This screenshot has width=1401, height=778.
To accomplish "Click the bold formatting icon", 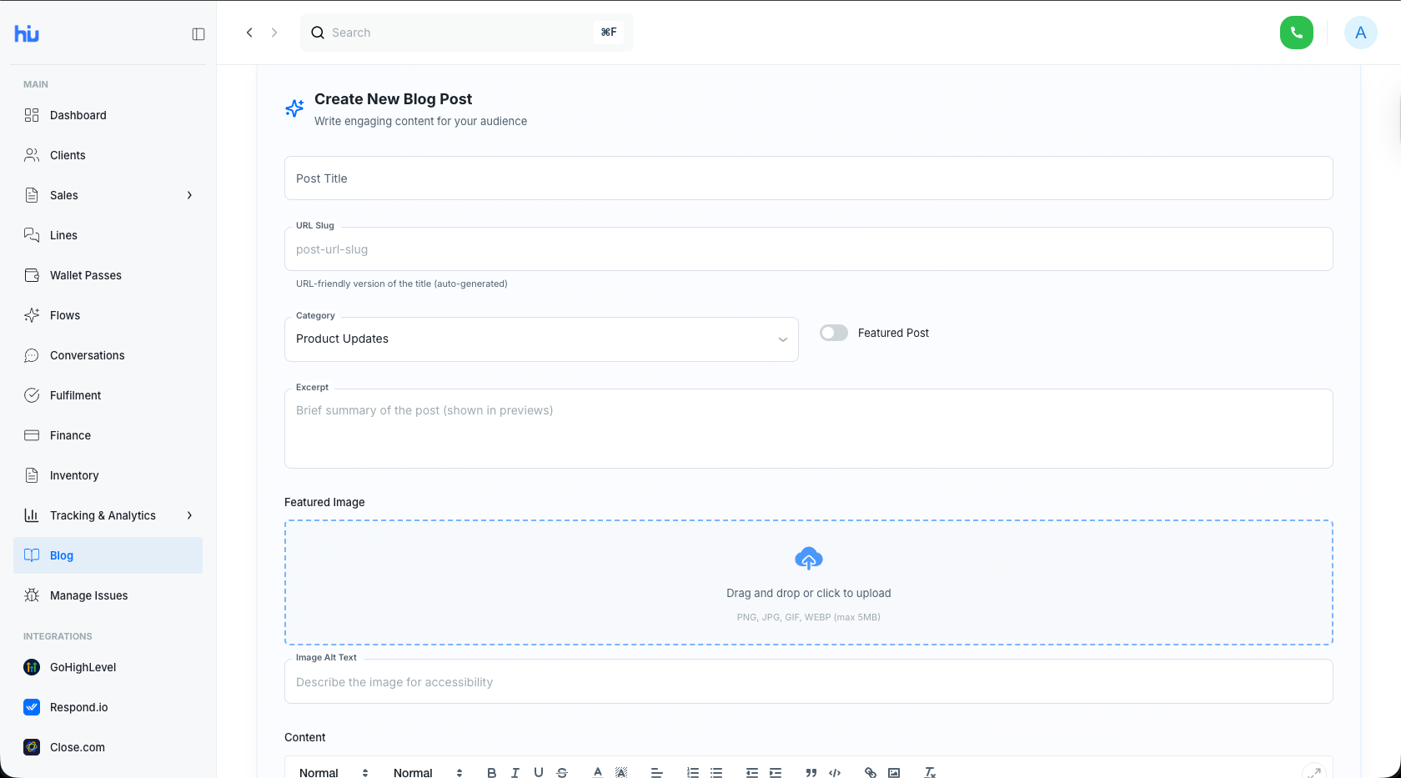I will [492, 772].
